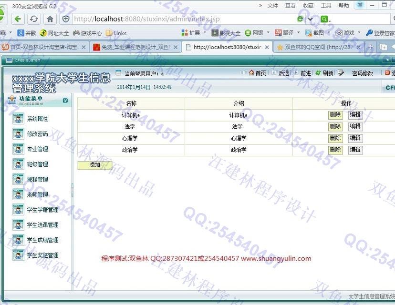Open the 查看 menu
This screenshot has width=395, height=305.
click(291, 5)
